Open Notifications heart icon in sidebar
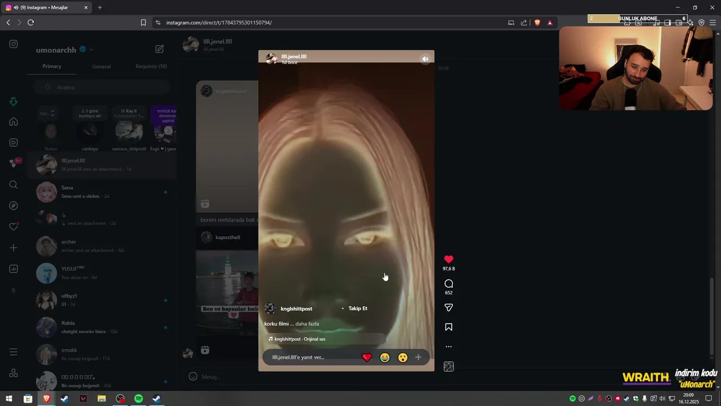Screen dimensions: 721x406 (14, 227)
